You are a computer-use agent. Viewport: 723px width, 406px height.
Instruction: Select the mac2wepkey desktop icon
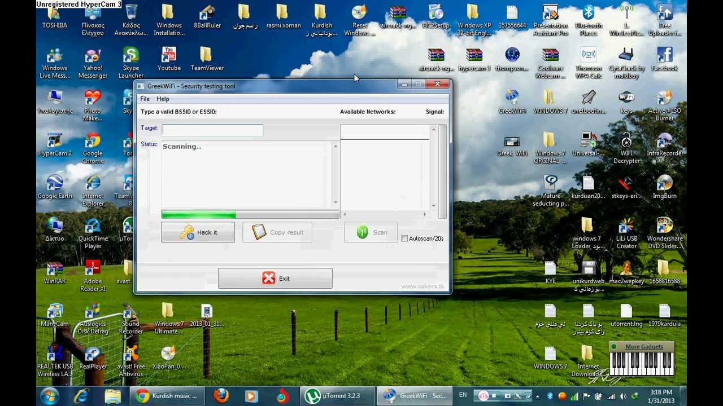point(626,272)
